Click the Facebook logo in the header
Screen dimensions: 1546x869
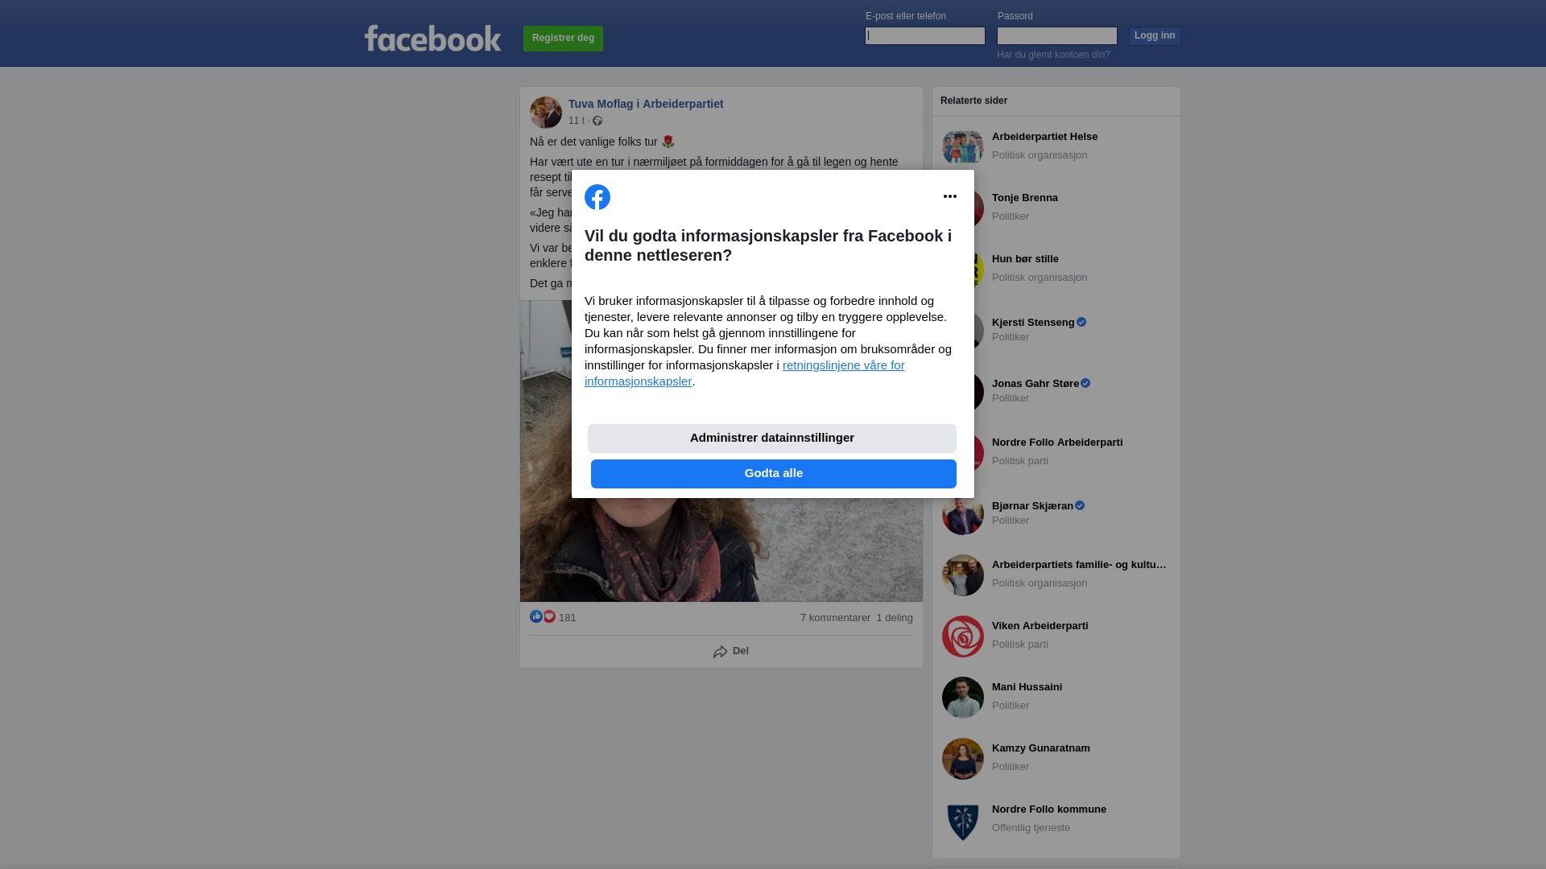coord(433,38)
